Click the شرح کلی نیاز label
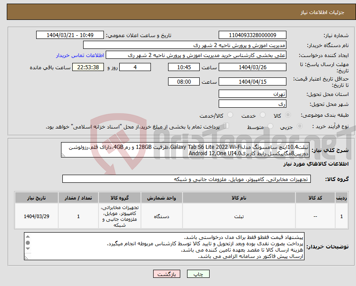Viewport: 356px width, 286px height. (x=330, y=150)
